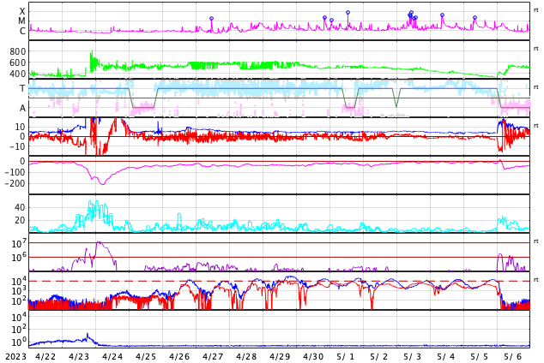Click the '-100' axis value
Screen dimensions: 544x363
[15, 172]
